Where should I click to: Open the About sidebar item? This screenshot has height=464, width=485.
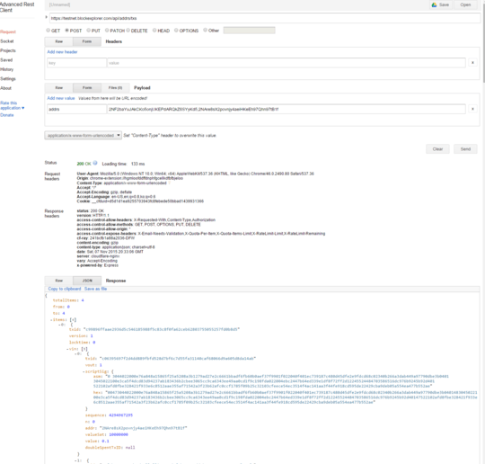5,88
